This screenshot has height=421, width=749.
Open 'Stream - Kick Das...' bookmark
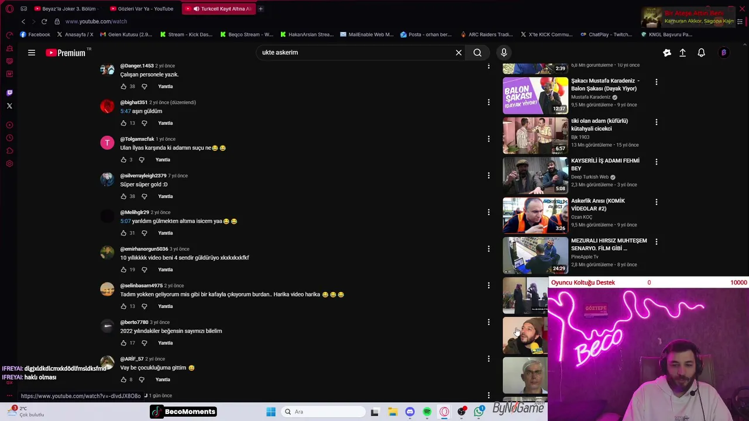point(186,34)
